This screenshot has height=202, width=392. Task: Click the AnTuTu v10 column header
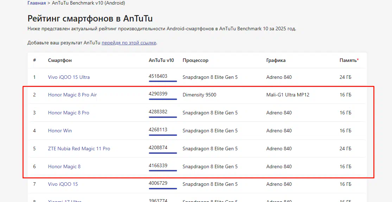161,60
